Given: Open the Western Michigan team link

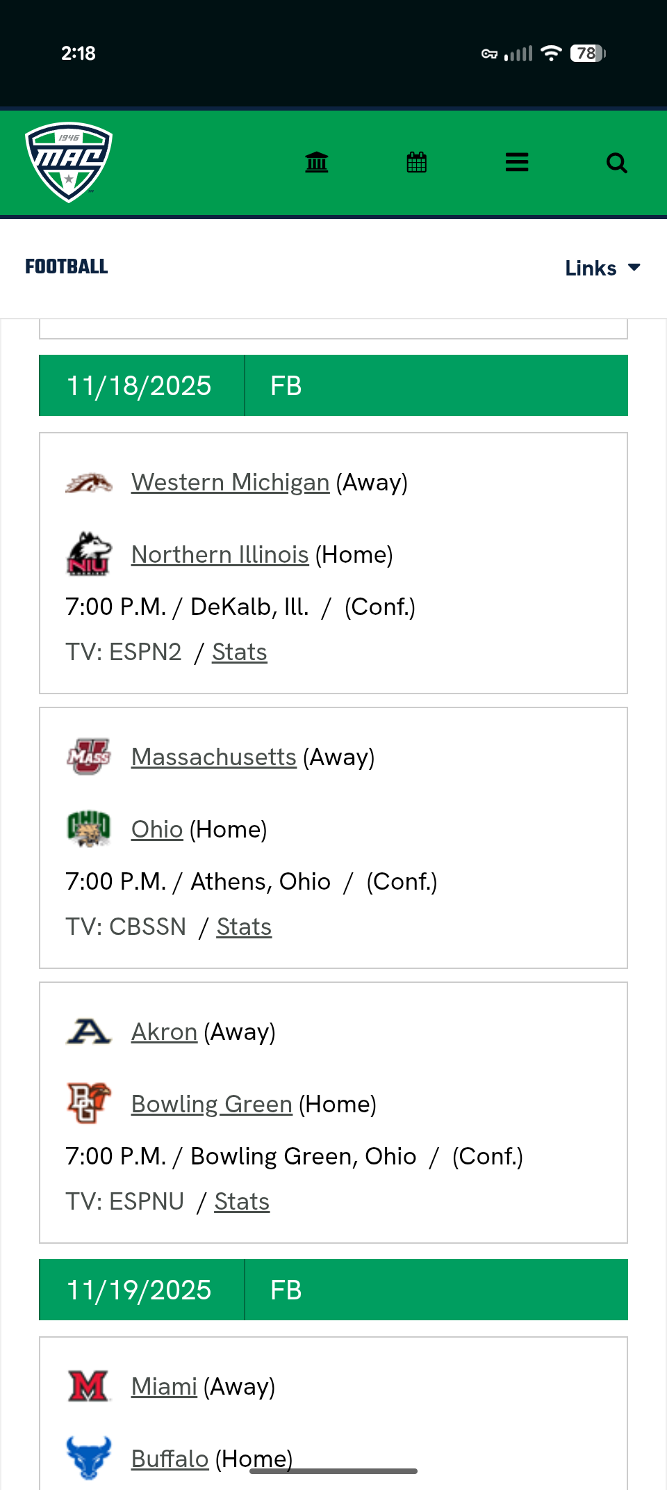Looking at the screenshot, I should pos(230,483).
